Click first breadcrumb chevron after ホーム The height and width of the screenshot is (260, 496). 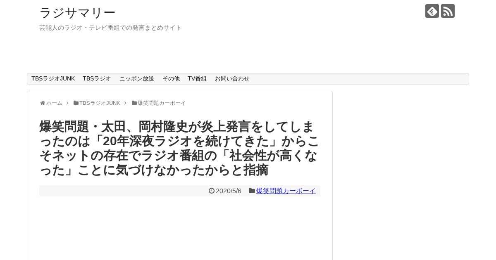click(x=67, y=103)
